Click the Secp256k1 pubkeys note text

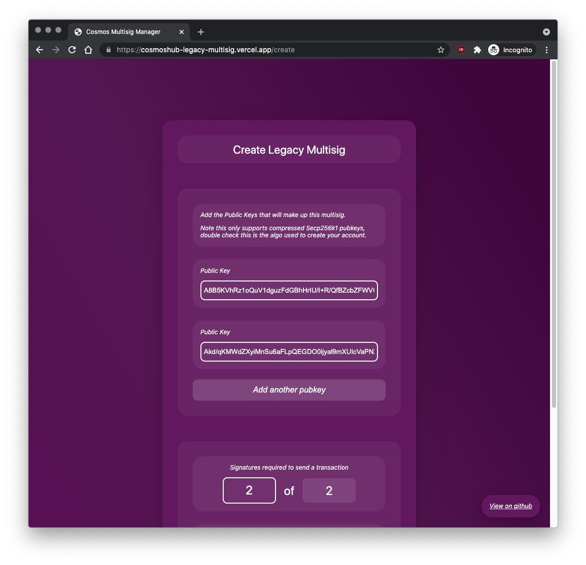pyautogui.click(x=283, y=232)
